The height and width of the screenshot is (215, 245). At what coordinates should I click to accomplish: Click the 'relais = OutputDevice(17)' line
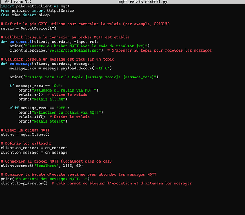point(28,28)
